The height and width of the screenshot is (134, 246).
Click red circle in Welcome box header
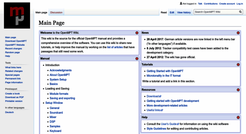coord(137,33)
